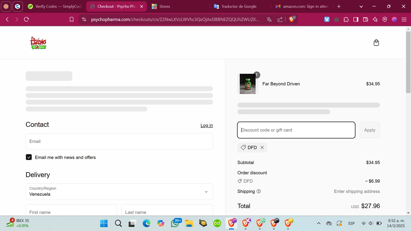
Task: Click the Psycho Pharma logo
Action: [38, 43]
